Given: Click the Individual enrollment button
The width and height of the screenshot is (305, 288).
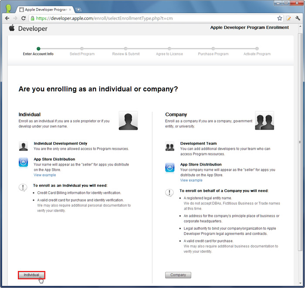Looking at the screenshot, I should (31, 275).
